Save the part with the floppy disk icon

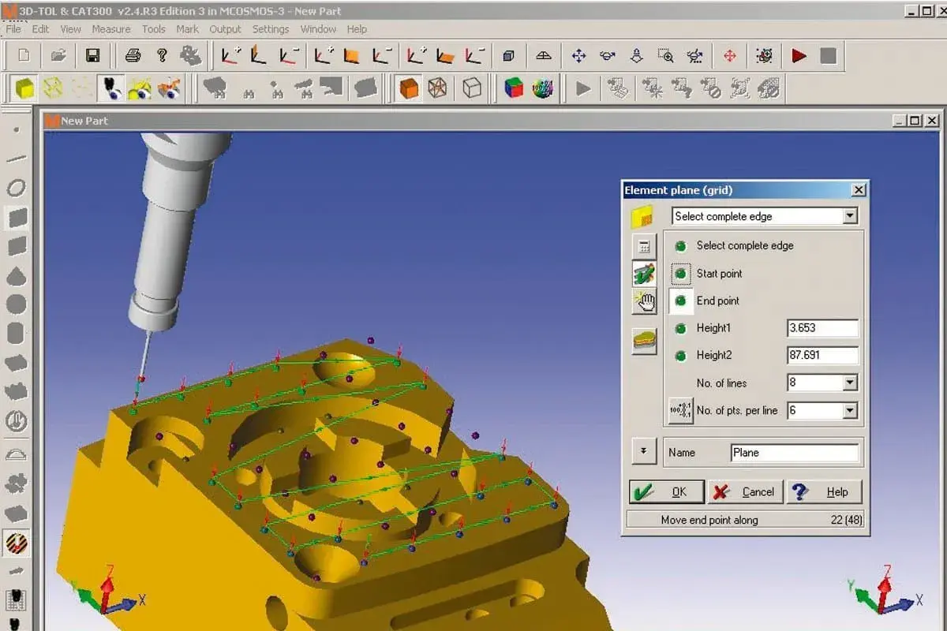click(92, 55)
